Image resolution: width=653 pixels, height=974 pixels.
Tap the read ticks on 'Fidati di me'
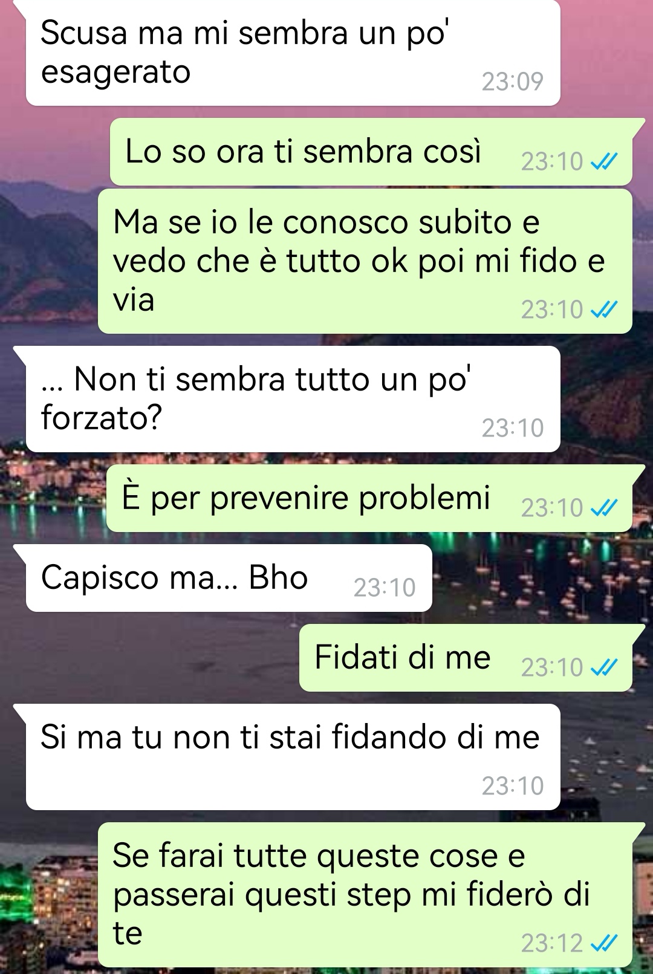click(603, 667)
